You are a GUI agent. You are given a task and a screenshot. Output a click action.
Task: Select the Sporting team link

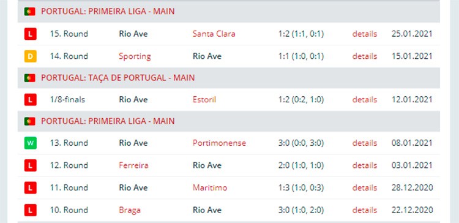135,56
